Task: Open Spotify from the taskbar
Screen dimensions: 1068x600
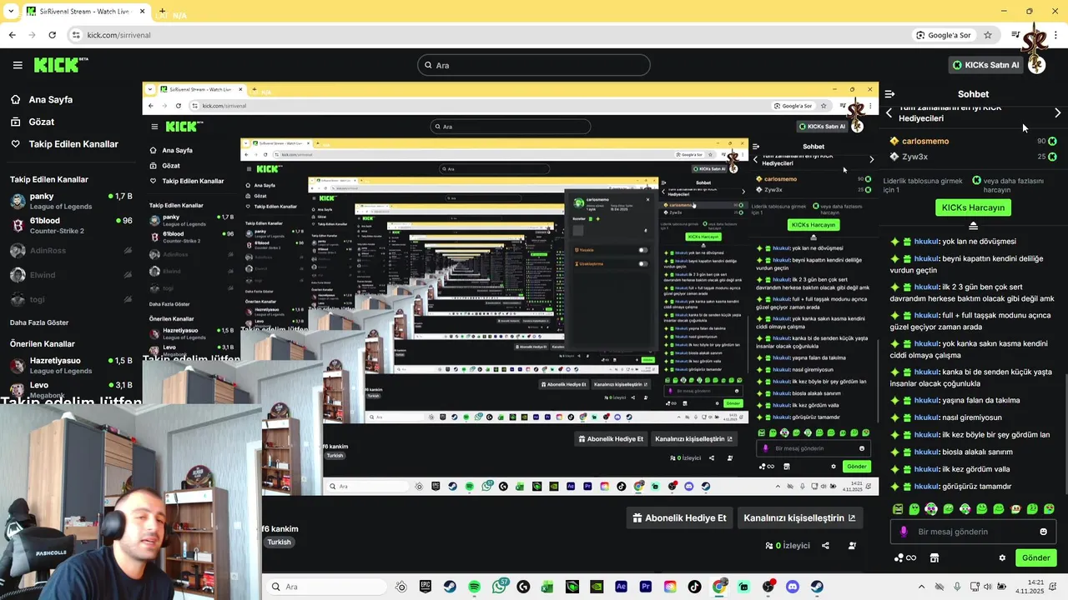Action: click(x=474, y=587)
